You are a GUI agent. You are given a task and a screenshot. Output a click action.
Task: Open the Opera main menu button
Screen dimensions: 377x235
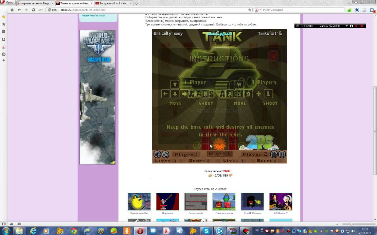pyautogui.click(x=8, y=2)
